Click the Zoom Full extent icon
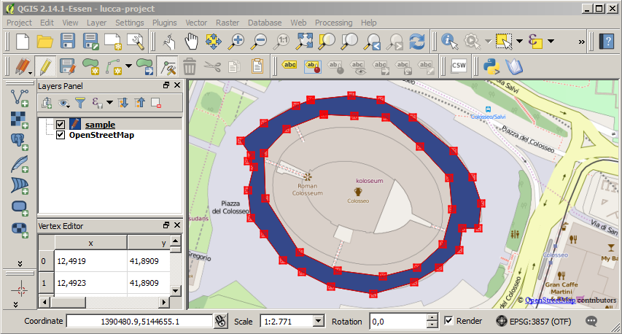The height and width of the screenshot is (334, 622). (304, 42)
